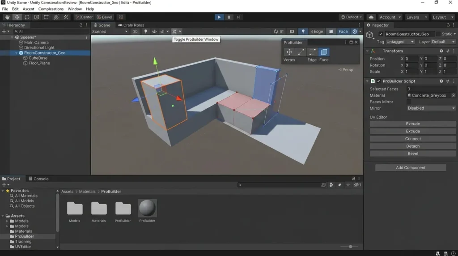Open the Help menu
Screen dimensions: 458x256
tap(89, 9)
